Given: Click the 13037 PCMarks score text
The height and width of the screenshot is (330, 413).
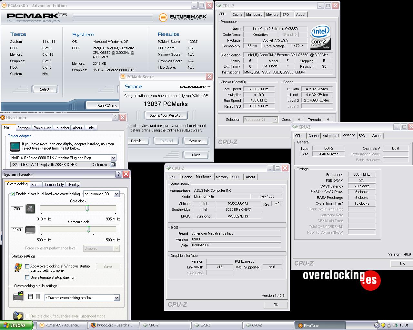Looking at the screenshot, I should pos(166,104).
